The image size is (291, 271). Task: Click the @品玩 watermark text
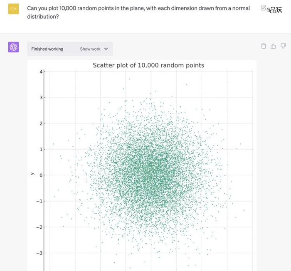click(274, 10)
